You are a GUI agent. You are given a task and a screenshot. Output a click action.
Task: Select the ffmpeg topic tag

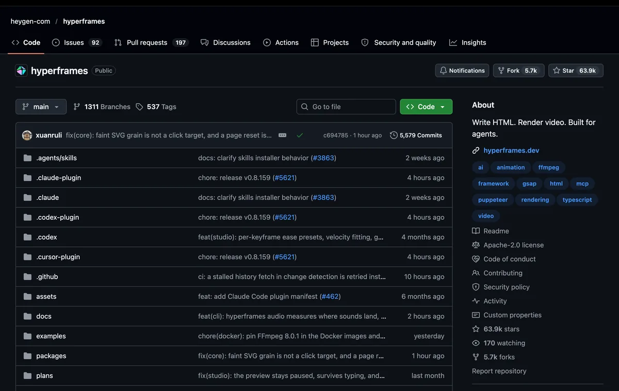click(548, 167)
